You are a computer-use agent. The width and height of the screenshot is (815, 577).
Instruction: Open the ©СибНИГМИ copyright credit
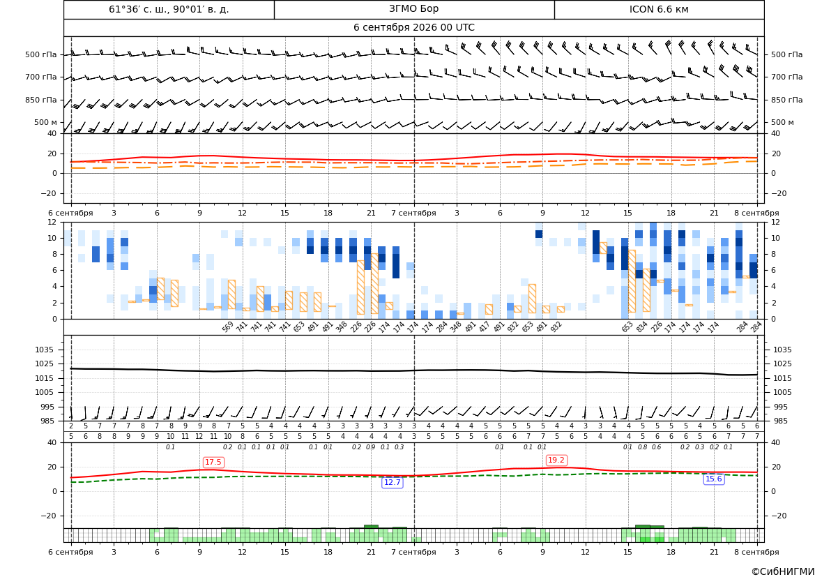point(783,571)
